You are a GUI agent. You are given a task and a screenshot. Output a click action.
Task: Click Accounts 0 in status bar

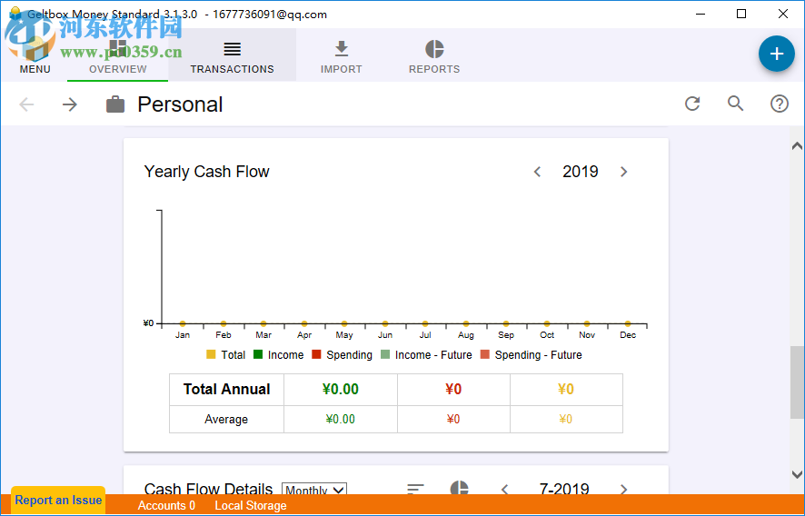166,506
